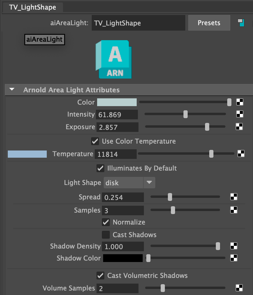253x295 pixels.
Task: Uncheck the Normalize option
Action: [106, 222]
